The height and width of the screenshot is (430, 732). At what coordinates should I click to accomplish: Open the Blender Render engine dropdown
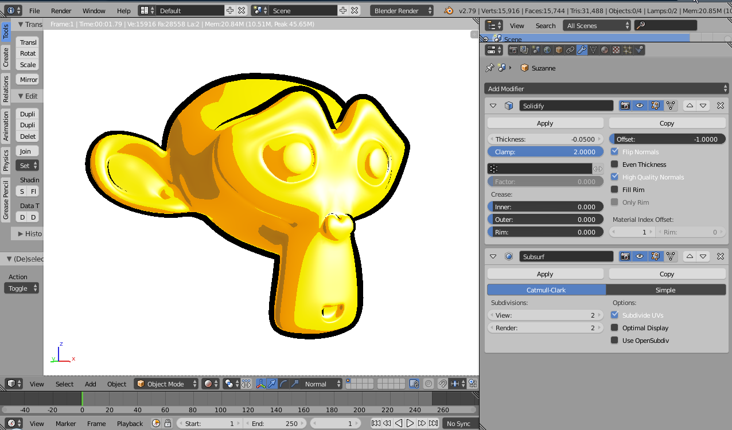[403, 10]
